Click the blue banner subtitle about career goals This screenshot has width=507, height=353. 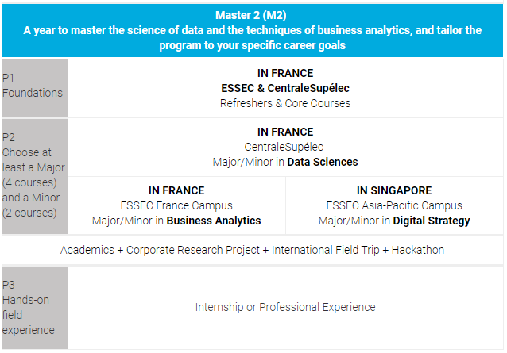[x=253, y=38]
